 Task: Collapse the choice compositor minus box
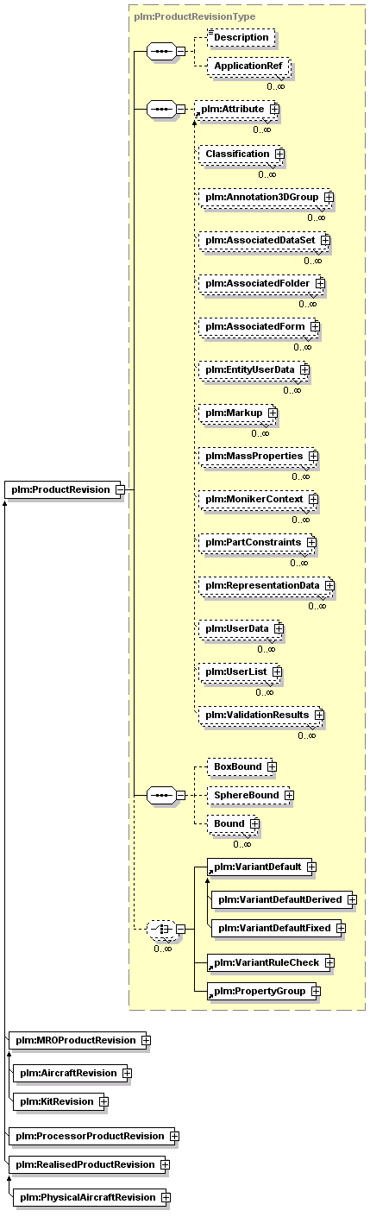click(x=181, y=929)
